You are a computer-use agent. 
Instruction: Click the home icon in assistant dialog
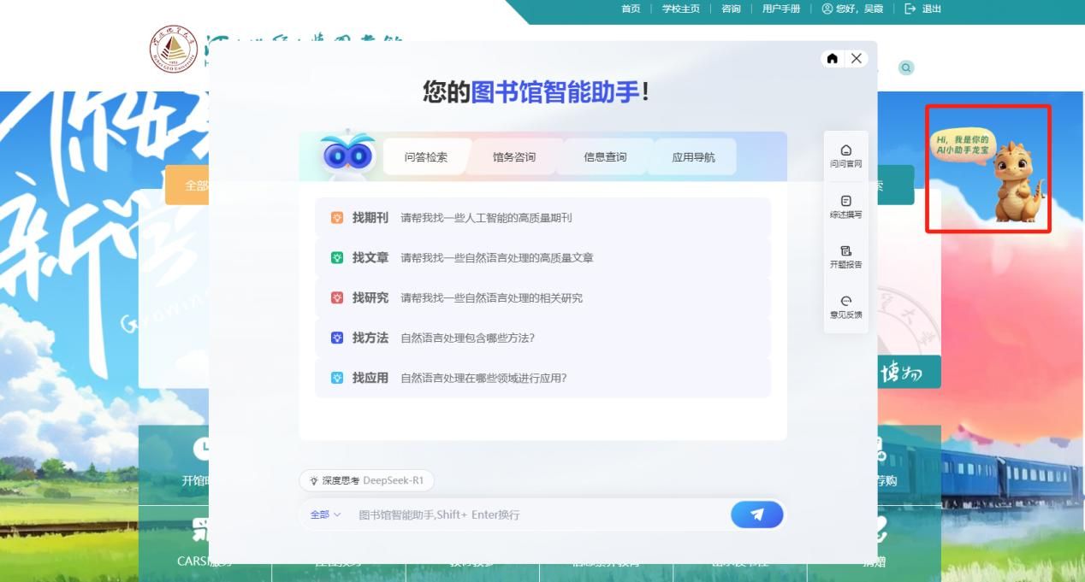pyautogui.click(x=832, y=58)
